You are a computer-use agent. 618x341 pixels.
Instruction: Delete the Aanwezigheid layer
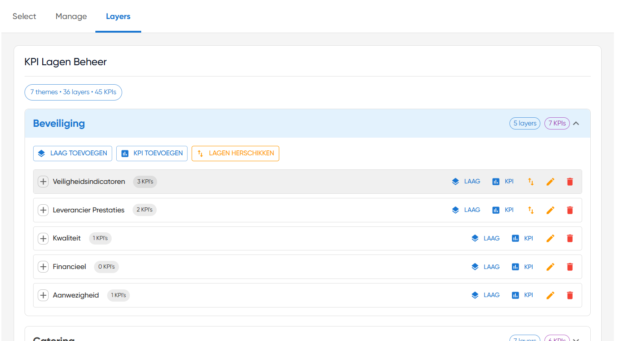point(570,295)
